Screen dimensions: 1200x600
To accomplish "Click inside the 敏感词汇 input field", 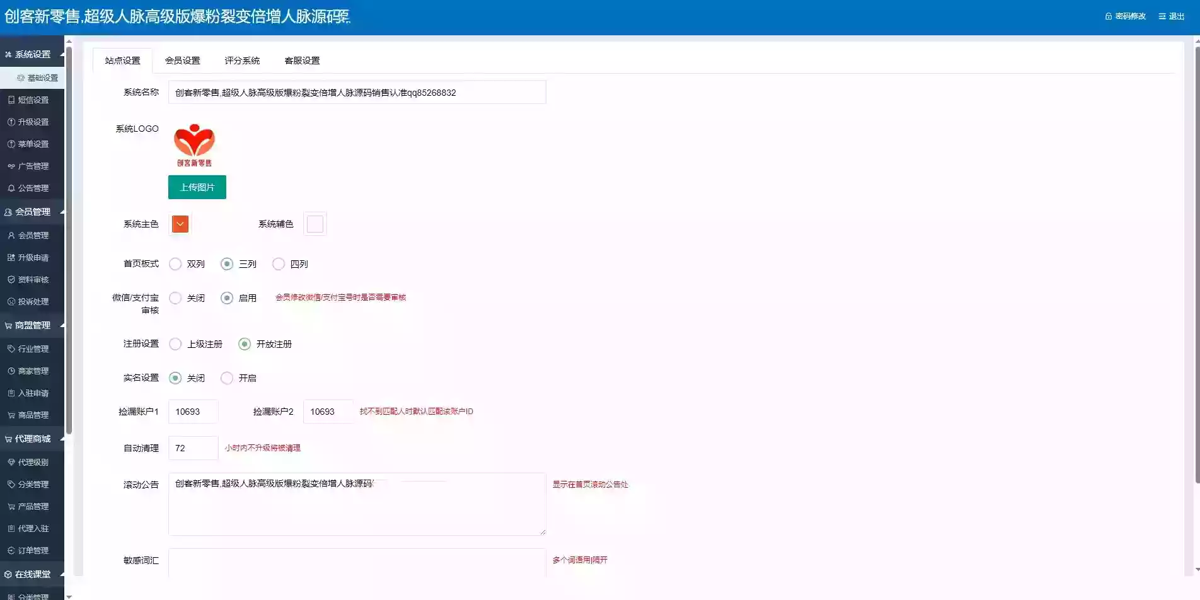I will point(356,564).
